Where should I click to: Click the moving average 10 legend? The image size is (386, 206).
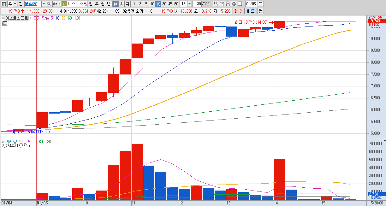click(x=57, y=18)
